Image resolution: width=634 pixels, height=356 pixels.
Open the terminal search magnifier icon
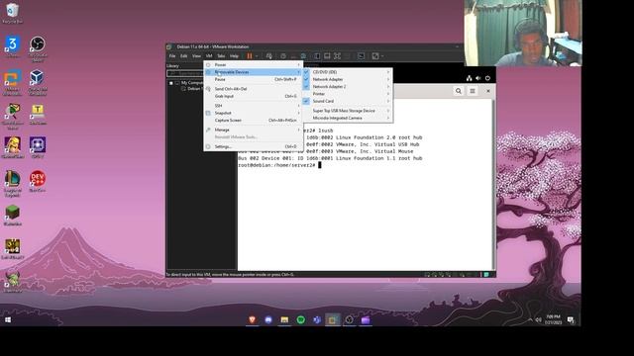(459, 91)
